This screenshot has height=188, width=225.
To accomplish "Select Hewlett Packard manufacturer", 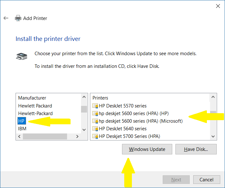I will [35, 106].
